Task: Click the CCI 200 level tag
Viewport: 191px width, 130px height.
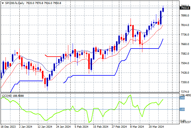Action: pos(182,98)
